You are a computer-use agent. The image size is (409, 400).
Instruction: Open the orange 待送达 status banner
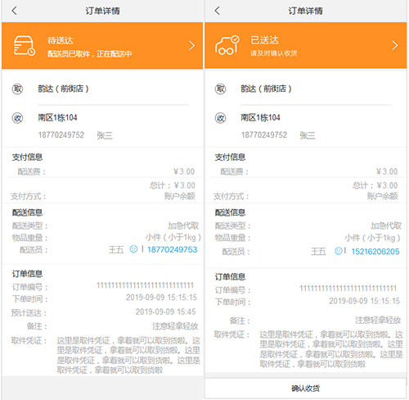[x=102, y=45]
